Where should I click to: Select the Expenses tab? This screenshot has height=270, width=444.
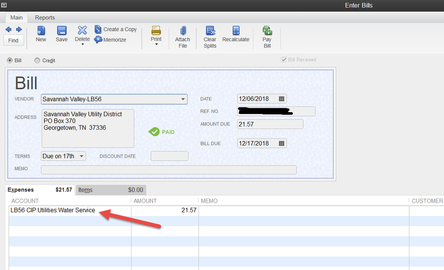40,190
